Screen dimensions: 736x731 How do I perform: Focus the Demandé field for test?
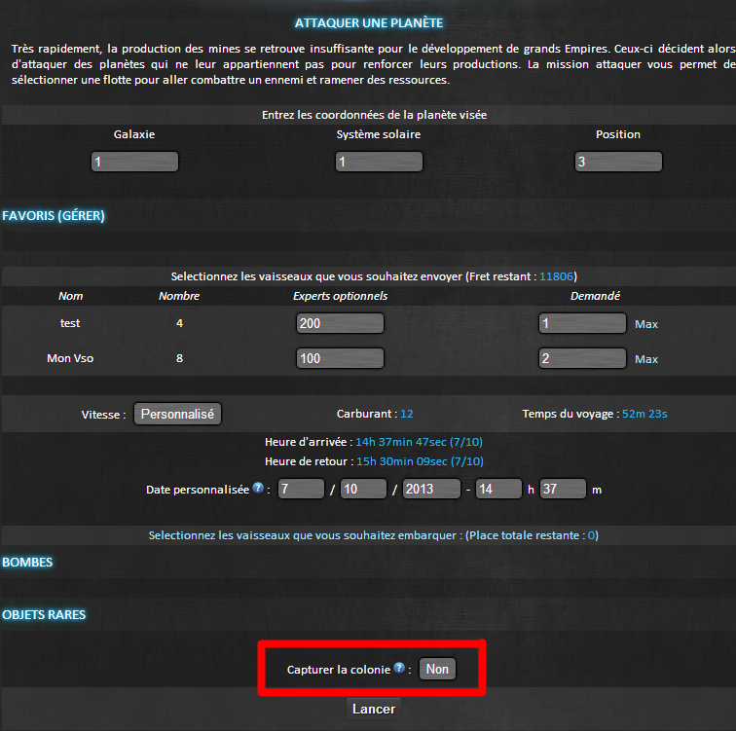point(582,323)
